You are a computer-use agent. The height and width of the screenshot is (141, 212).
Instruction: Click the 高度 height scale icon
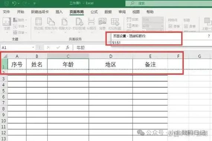tap(129, 26)
